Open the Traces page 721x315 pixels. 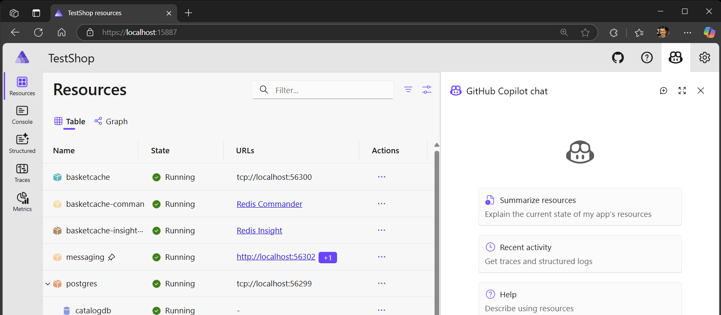[x=22, y=173]
